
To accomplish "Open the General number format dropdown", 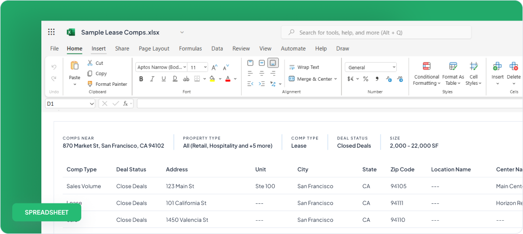I will click(371, 67).
